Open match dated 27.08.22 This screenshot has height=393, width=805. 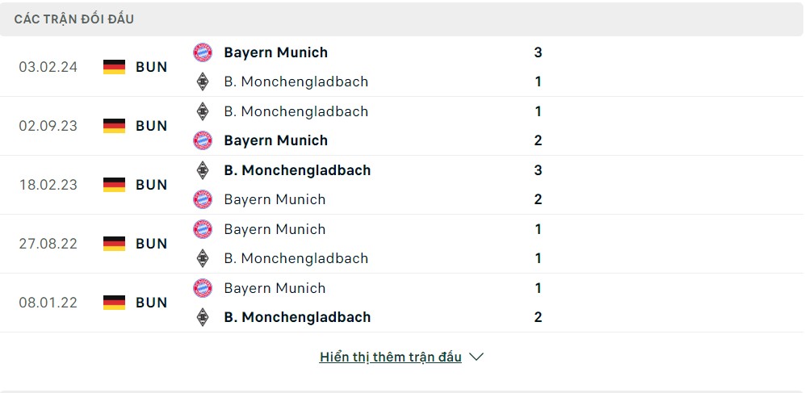(48, 244)
